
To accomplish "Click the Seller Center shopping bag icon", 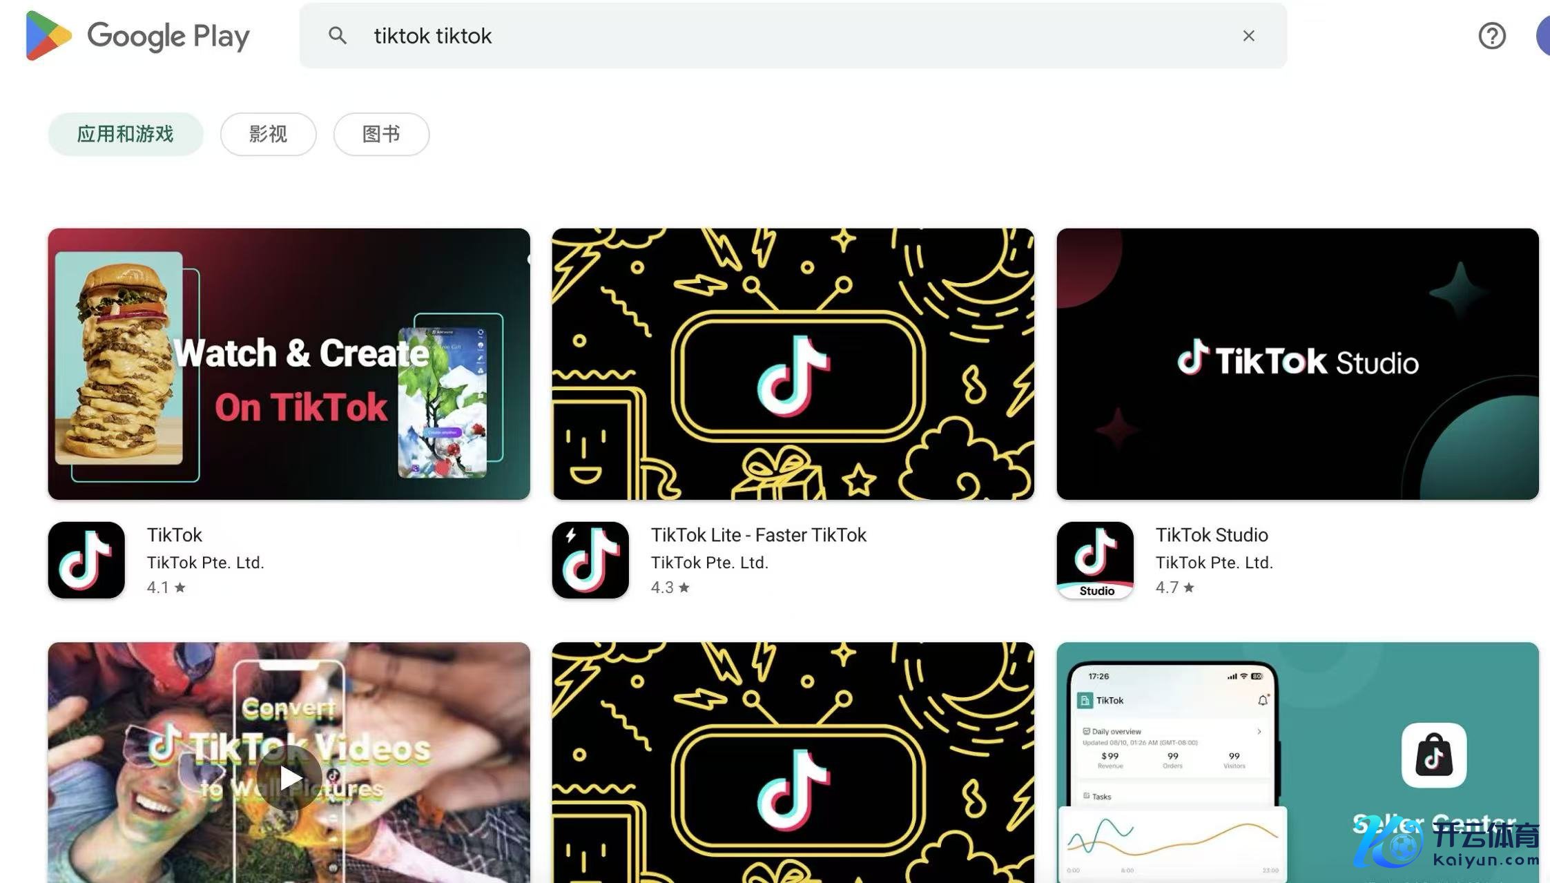I will click(x=1434, y=755).
